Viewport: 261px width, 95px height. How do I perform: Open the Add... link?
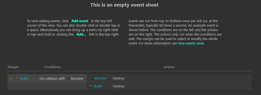coord(81,34)
